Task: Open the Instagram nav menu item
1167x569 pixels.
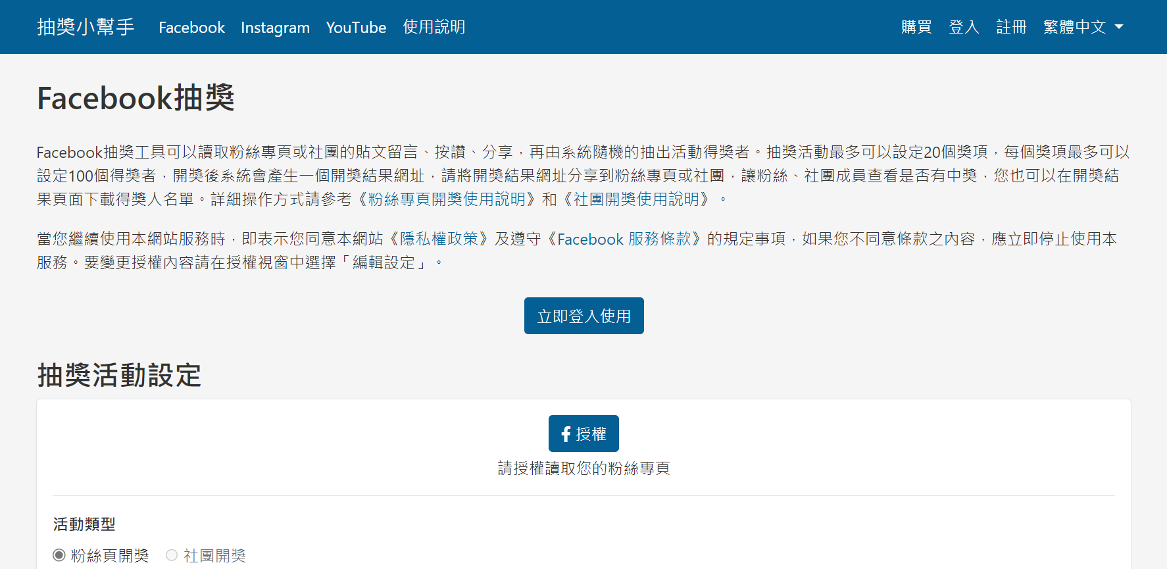Action: (x=275, y=27)
